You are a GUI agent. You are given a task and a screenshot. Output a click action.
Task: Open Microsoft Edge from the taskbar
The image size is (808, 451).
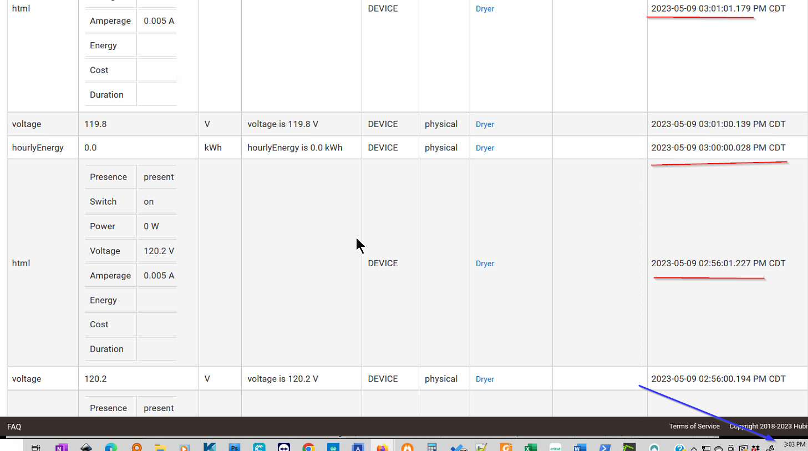[x=111, y=447]
